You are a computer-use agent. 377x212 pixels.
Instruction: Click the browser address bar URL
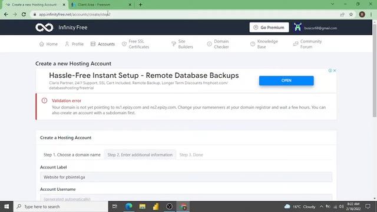(75, 14)
